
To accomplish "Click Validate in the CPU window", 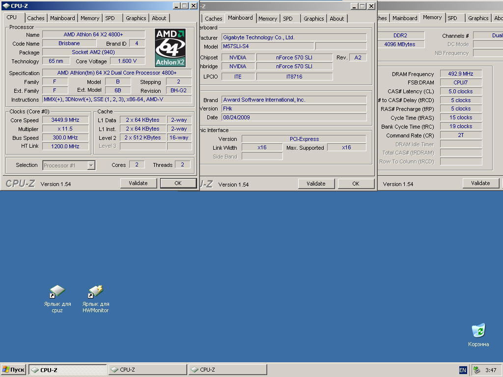I will tap(138, 183).
